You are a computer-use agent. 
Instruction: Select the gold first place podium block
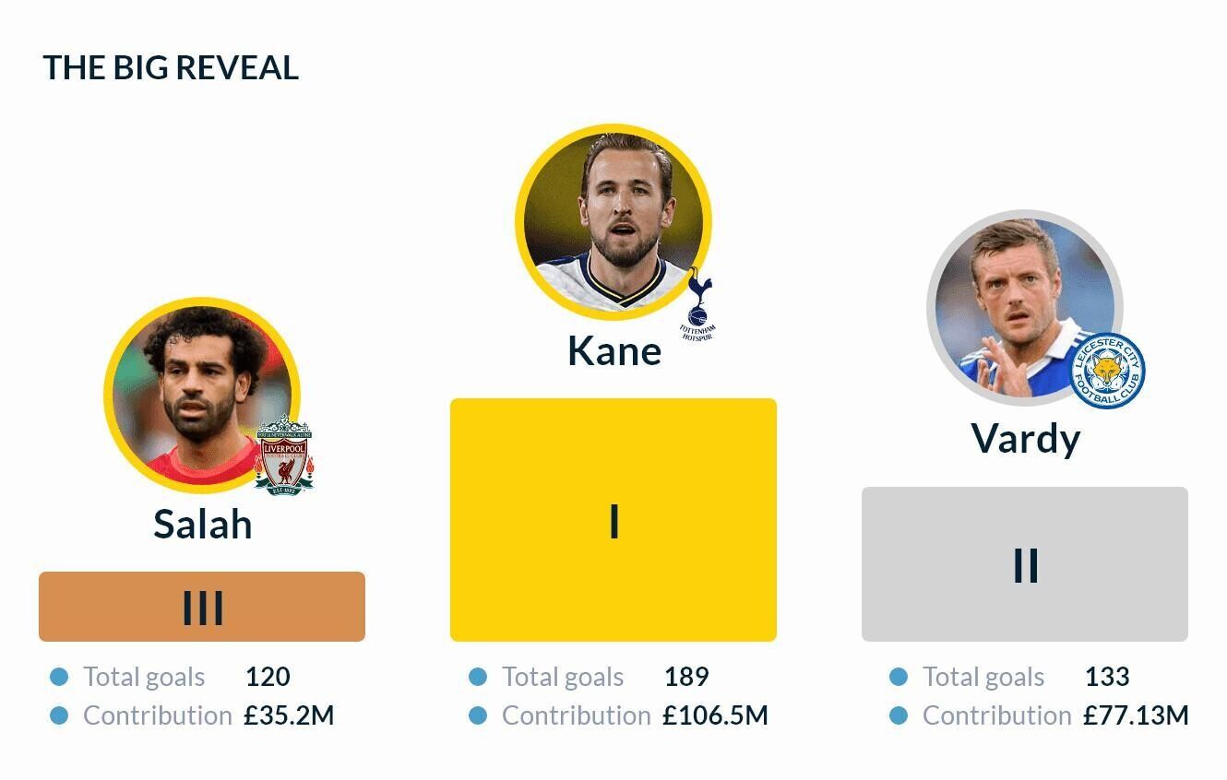613,520
